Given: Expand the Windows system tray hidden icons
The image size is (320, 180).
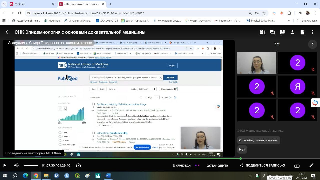Looking at the screenshot, I should pos(250,176).
